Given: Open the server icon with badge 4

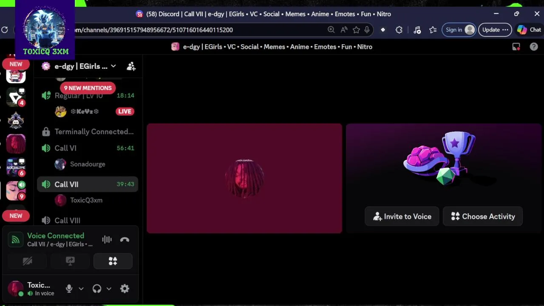Looking at the screenshot, I should (16, 98).
